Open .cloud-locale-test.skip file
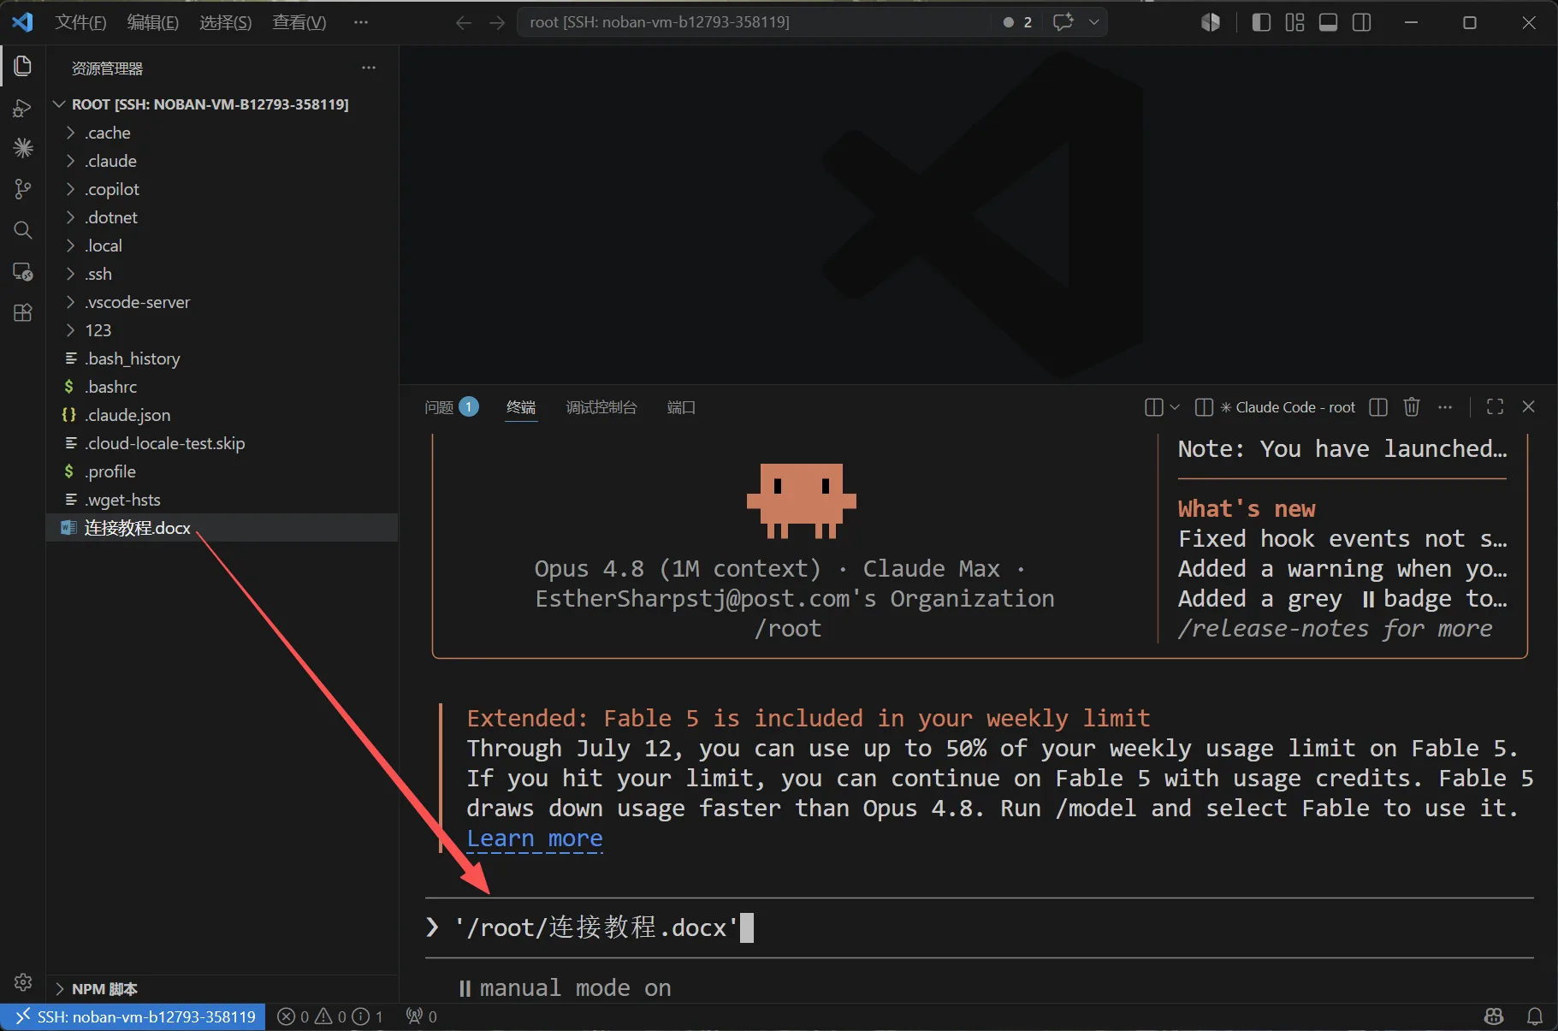The width and height of the screenshot is (1558, 1031). coord(222,443)
